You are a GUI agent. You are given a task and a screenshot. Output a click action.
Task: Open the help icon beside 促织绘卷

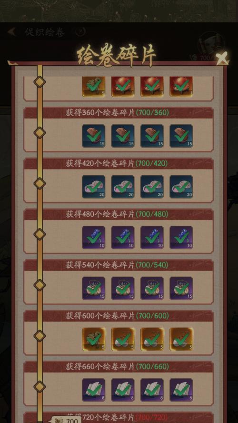click(x=80, y=32)
